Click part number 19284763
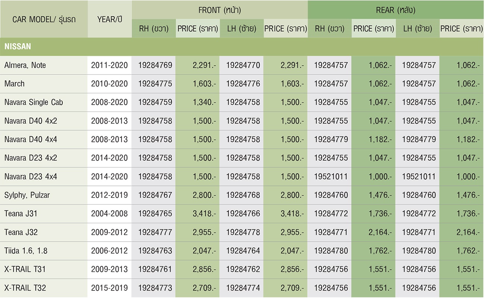This screenshot has height=299, width=485. [155, 251]
